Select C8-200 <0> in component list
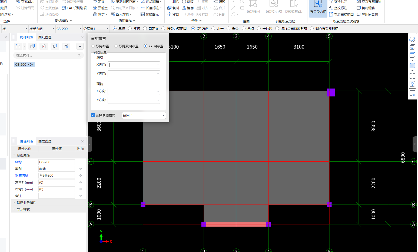 click(25, 65)
